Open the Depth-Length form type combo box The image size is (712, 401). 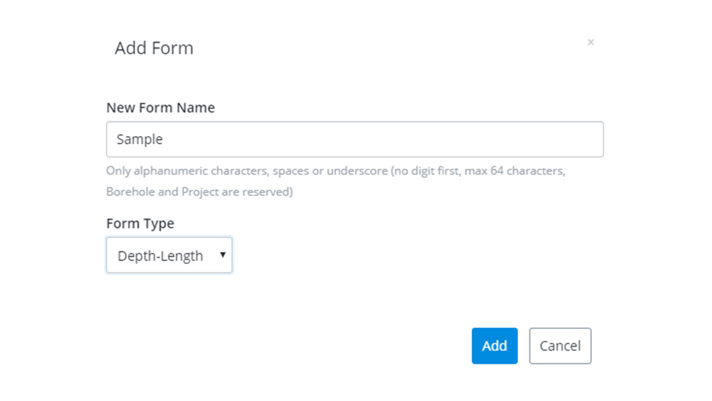tap(169, 255)
